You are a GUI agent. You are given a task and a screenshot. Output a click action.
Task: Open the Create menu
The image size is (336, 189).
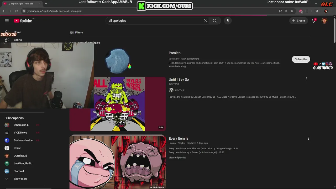tap(298, 21)
